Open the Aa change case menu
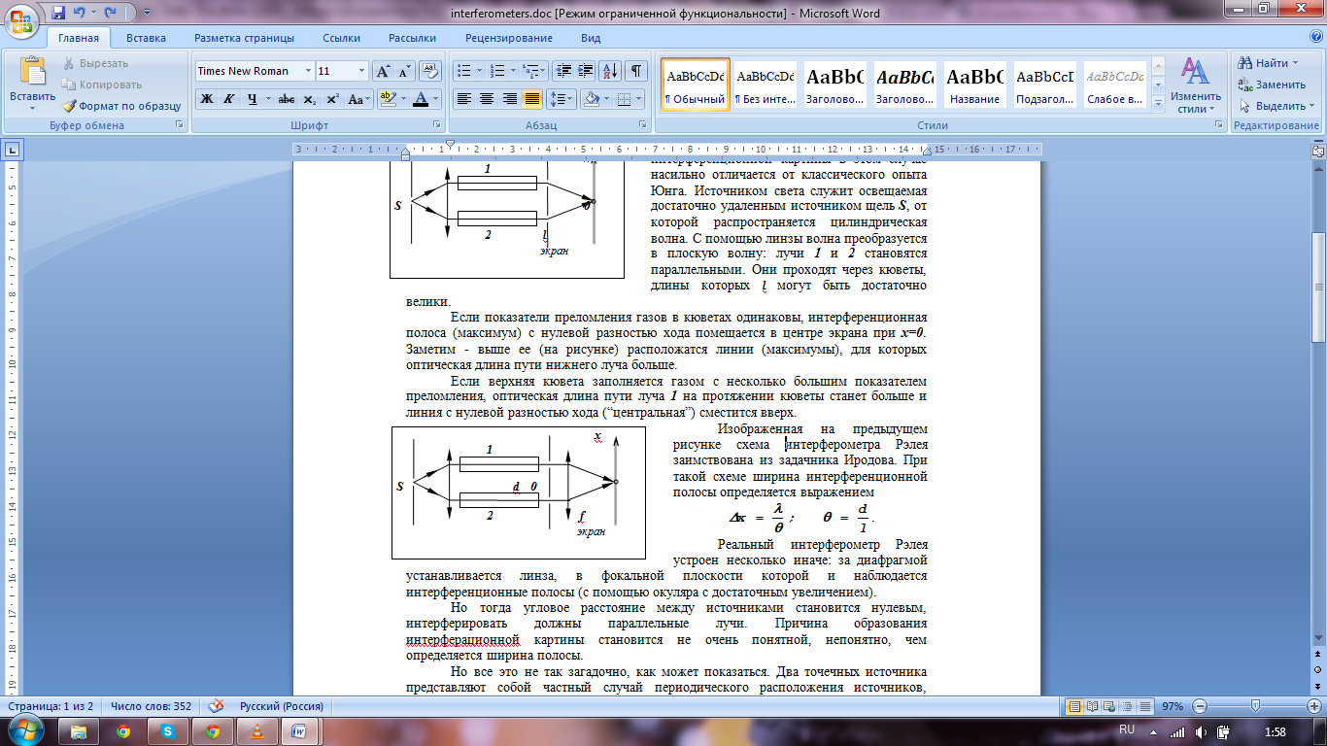Image resolution: width=1327 pixels, height=746 pixels. [358, 99]
